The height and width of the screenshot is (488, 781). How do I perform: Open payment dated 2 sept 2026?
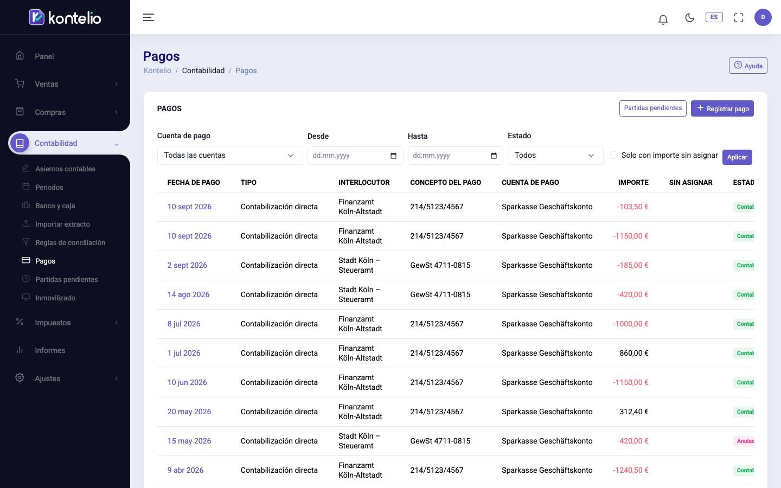[x=187, y=265]
